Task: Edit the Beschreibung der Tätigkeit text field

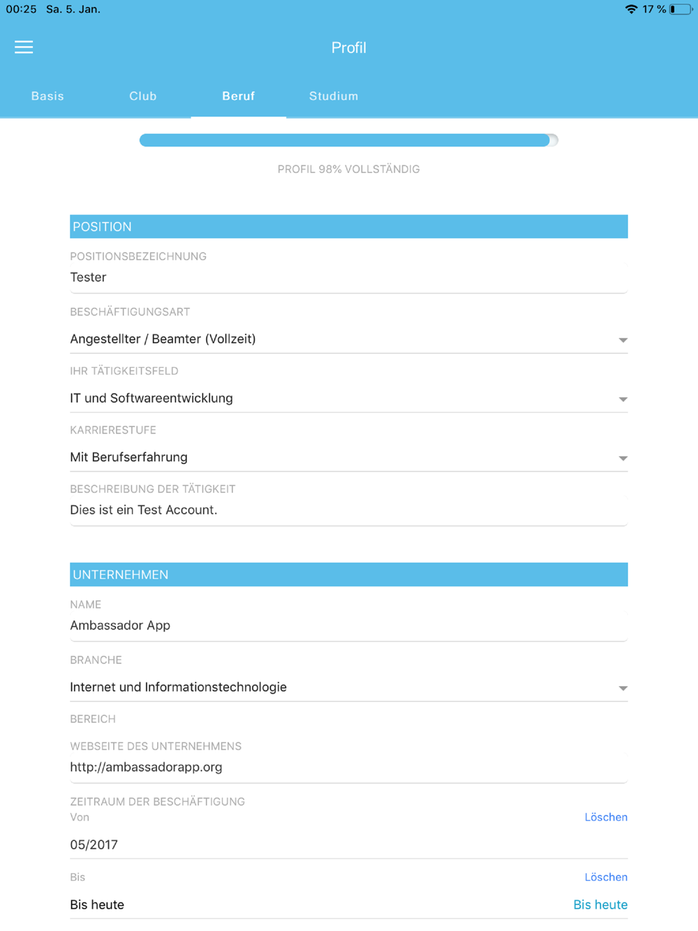Action: 349,510
